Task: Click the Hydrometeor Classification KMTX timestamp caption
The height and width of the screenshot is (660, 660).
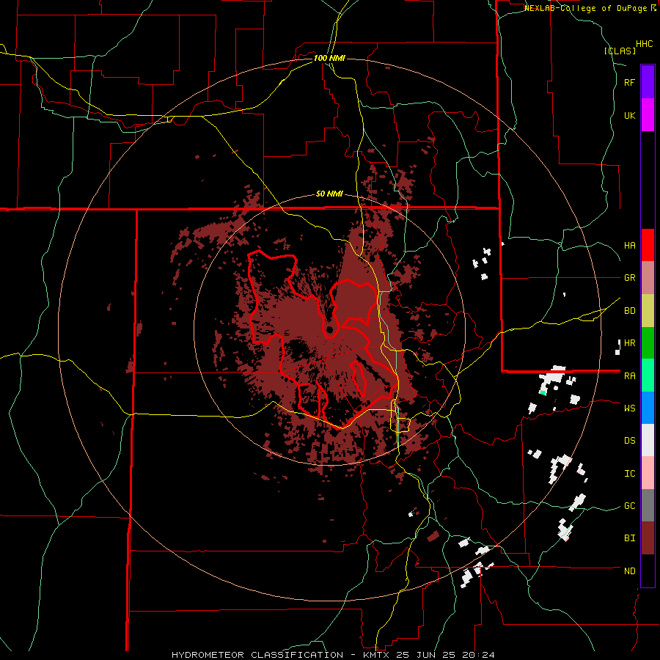Action: tap(333, 655)
